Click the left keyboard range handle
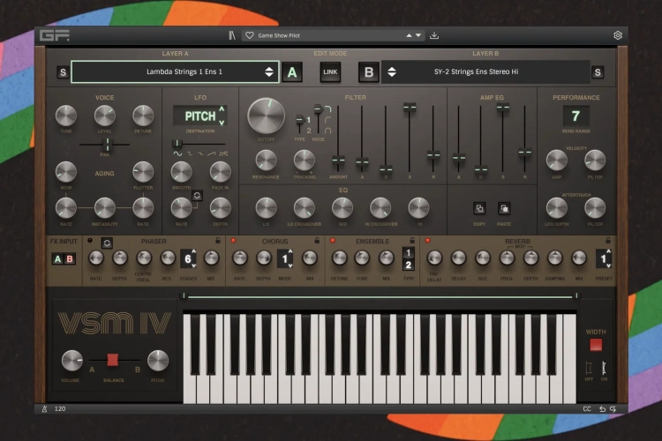Viewport: 662px width, 441px height. tap(184, 296)
